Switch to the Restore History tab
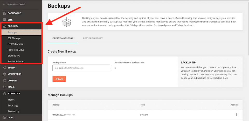The width and height of the screenshot is (249, 121). pos(93,38)
